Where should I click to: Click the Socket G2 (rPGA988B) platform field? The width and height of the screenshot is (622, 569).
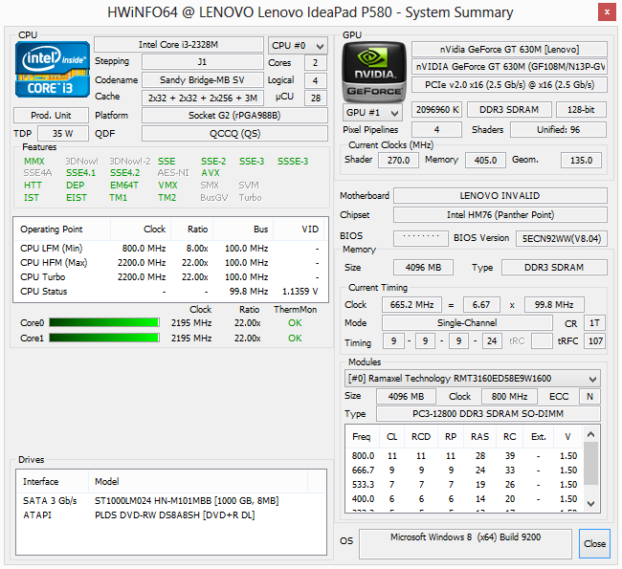coord(234,116)
